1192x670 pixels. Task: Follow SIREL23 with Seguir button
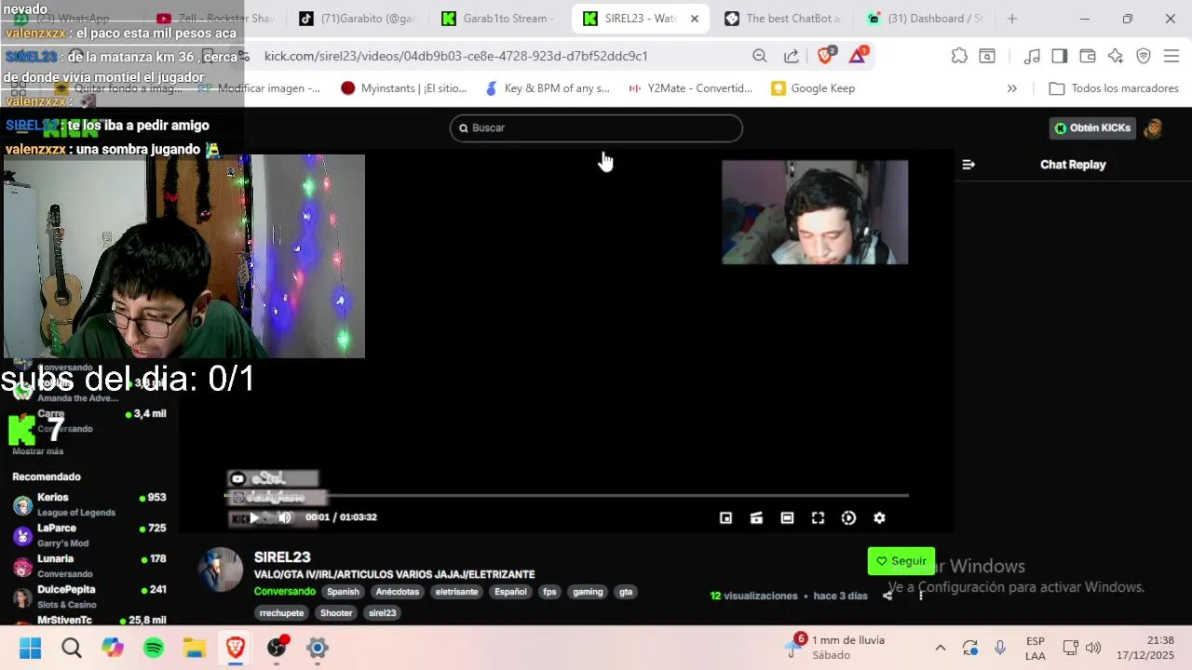901,561
